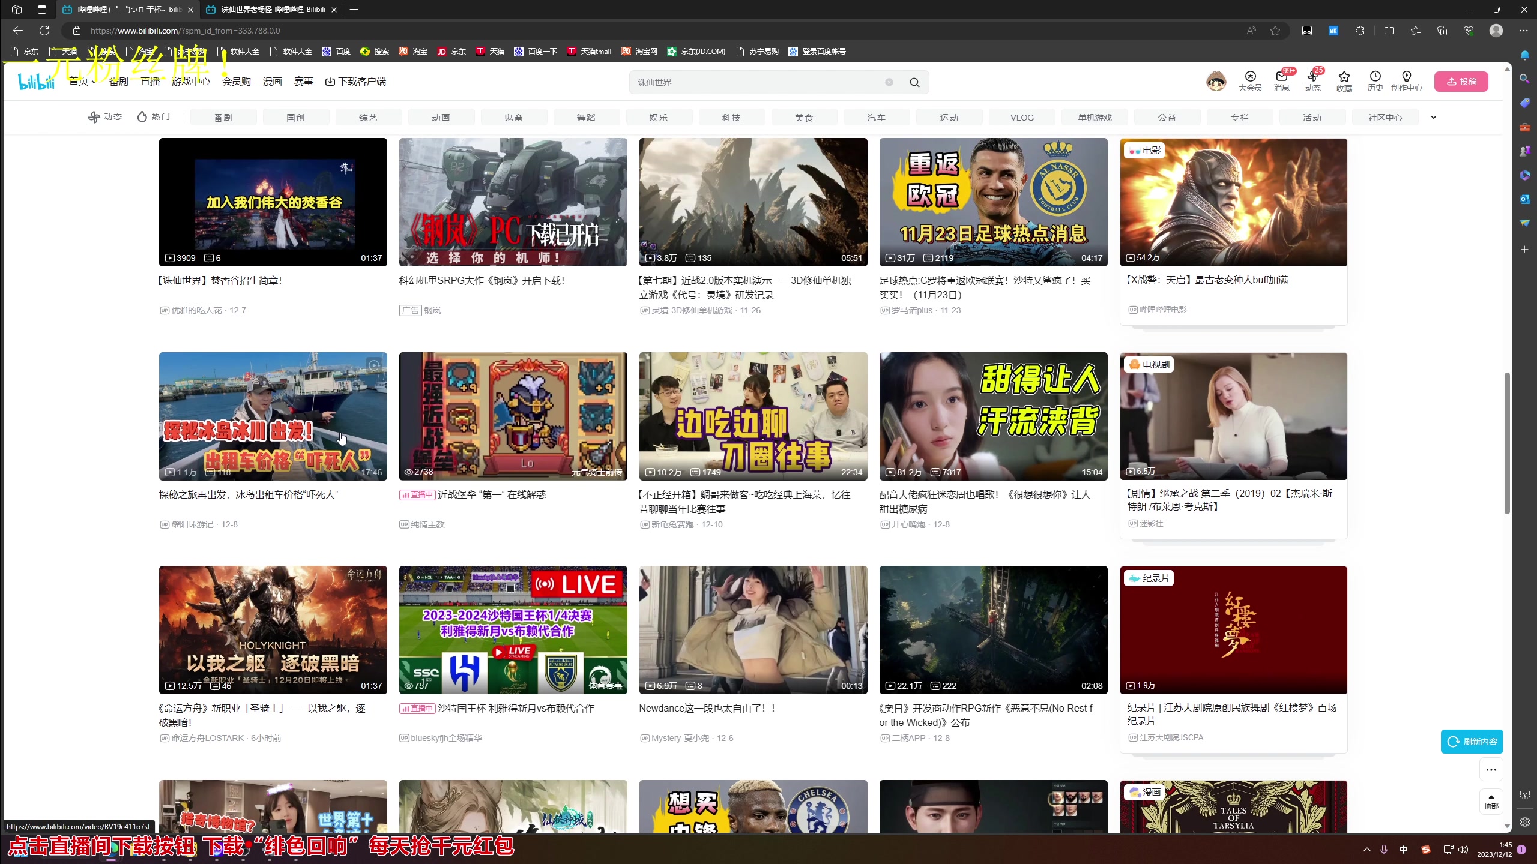
Task: Reload the page with refresh icon
Action: pyautogui.click(x=44, y=31)
